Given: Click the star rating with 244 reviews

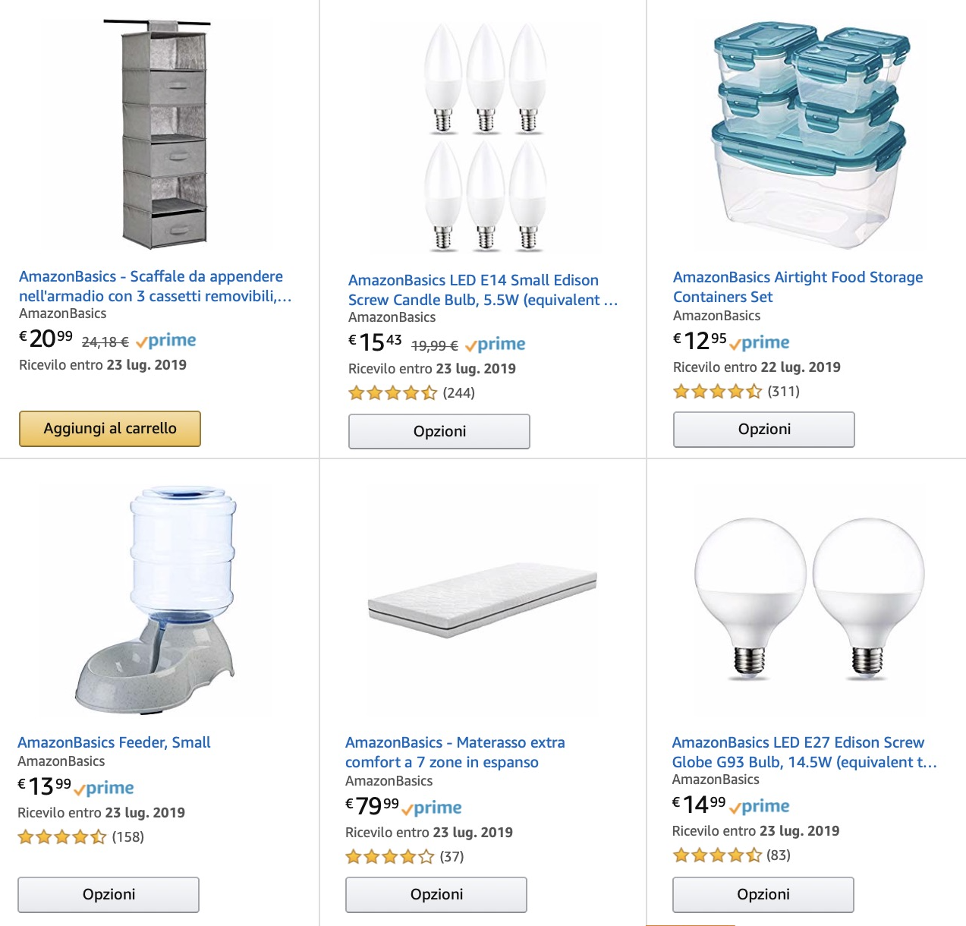Looking at the screenshot, I should (392, 393).
